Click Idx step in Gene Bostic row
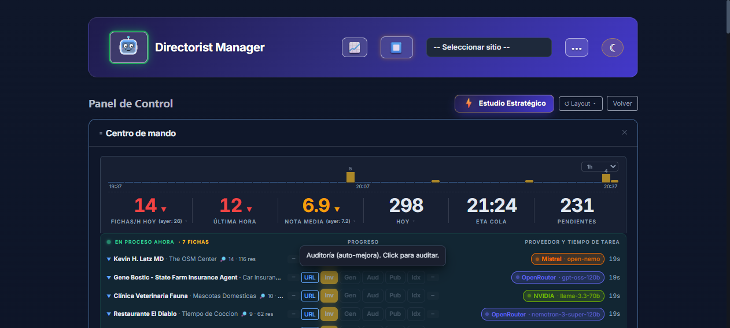Viewport: 730px width, 328px height. pyautogui.click(x=416, y=278)
